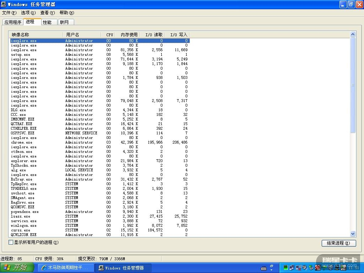Select the IMECMNT.EXE process row
Viewport: 364px width, 273px height.
coord(100,119)
